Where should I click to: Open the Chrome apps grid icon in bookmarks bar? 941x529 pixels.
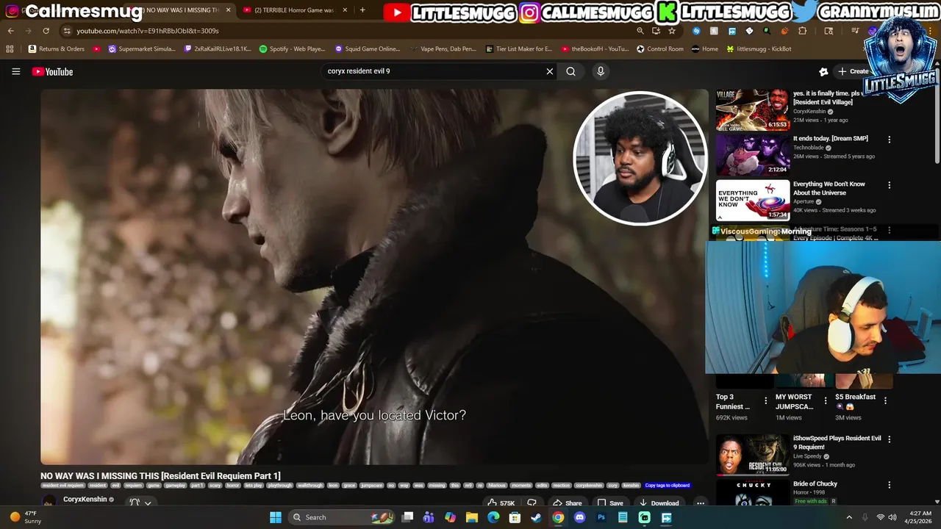(10, 49)
